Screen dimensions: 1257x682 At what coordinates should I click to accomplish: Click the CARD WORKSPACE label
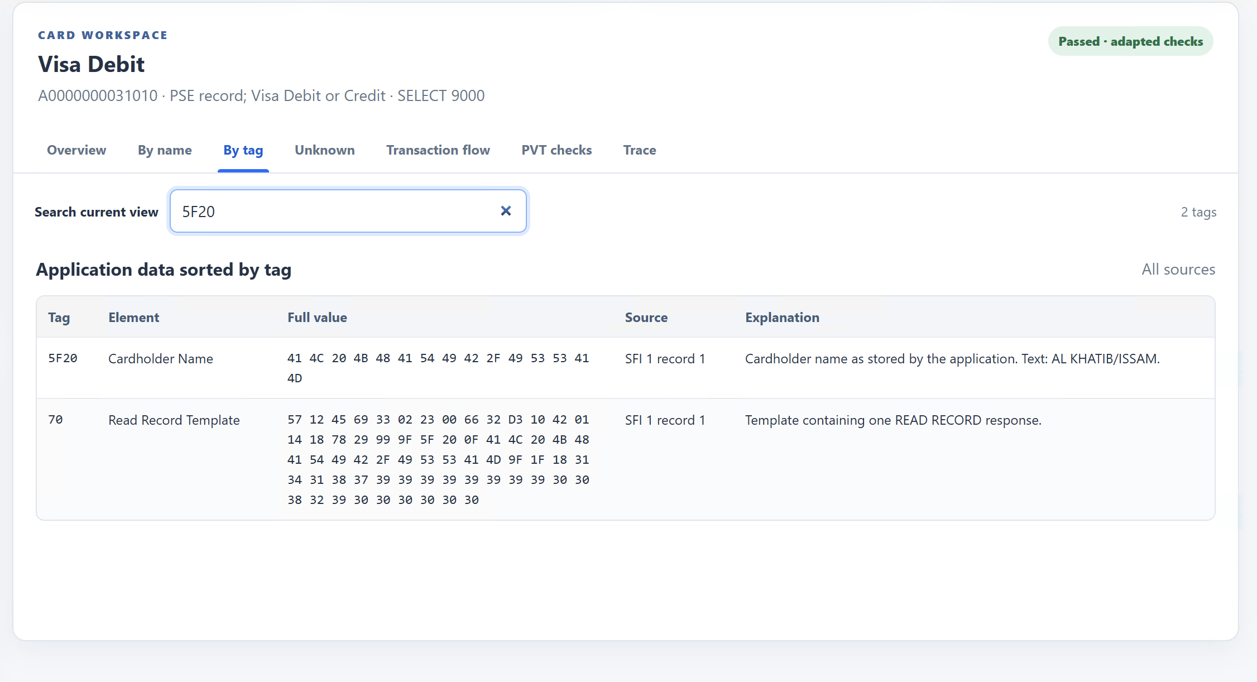tap(103, 35)
